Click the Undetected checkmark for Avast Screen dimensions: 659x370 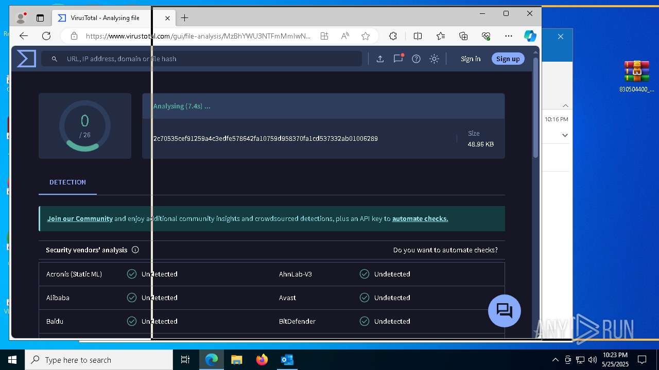point(365,298)
